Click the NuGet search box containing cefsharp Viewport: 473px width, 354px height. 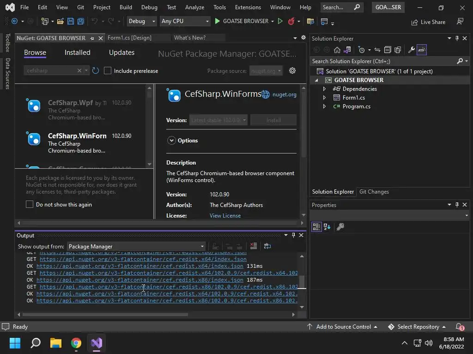pos(51,71)
